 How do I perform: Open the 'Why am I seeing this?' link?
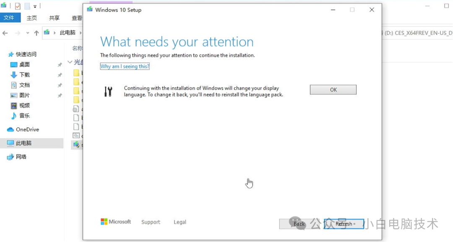pyautogui.click(x=125, y=66)
